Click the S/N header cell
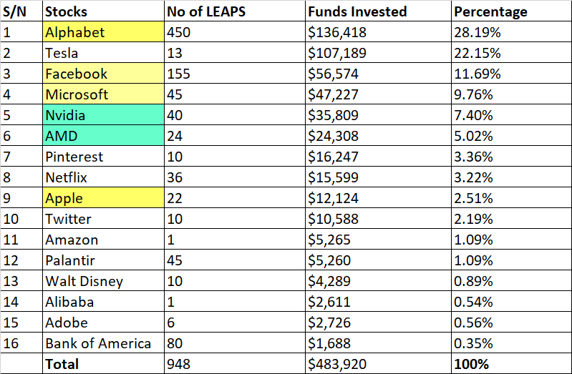This screenshot has width=572, height=374. [21, 11]
